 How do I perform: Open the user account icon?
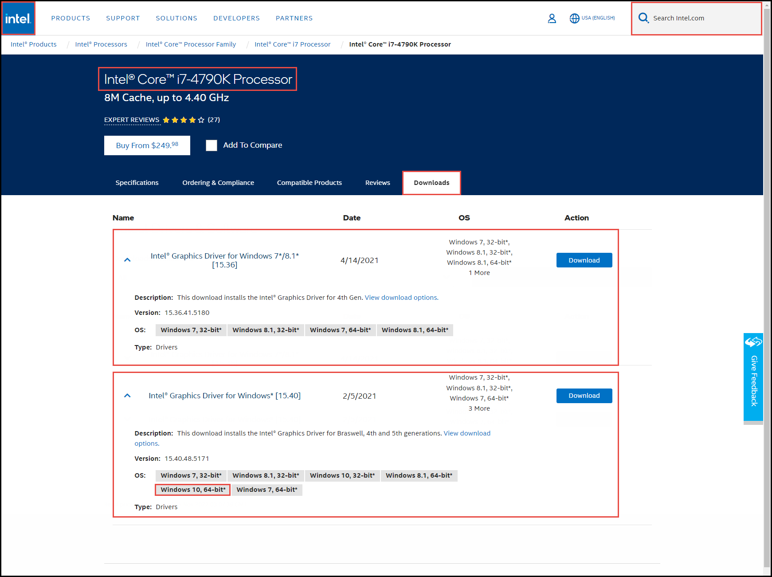(552, 18)
